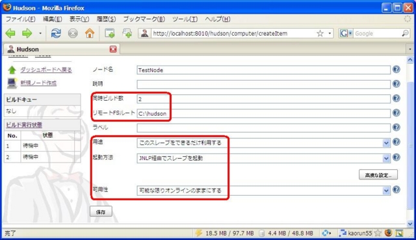
Task: Click the green up arrow dashboard icon
Action: pos(12,70)
